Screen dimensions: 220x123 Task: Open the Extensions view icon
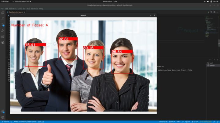pos(3,37)
